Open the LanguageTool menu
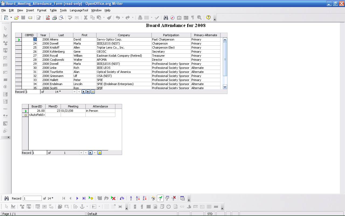This screenshot has height=216, width=345. (79, 10)
